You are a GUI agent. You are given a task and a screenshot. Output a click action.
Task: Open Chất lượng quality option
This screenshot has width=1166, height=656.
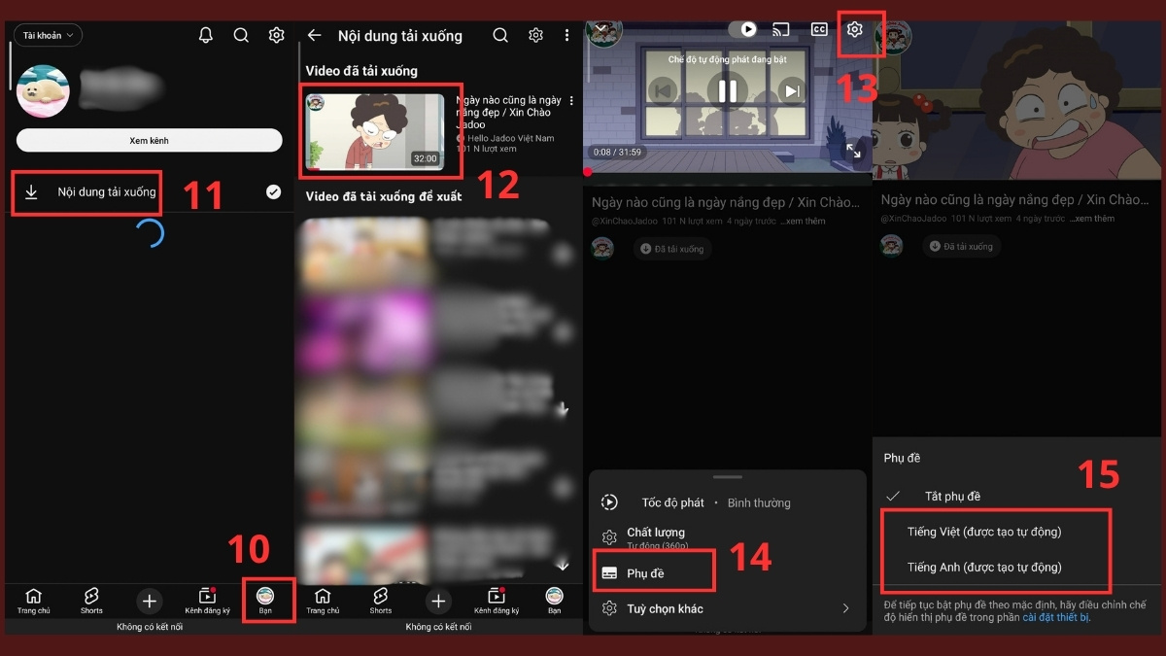point(727,537)
